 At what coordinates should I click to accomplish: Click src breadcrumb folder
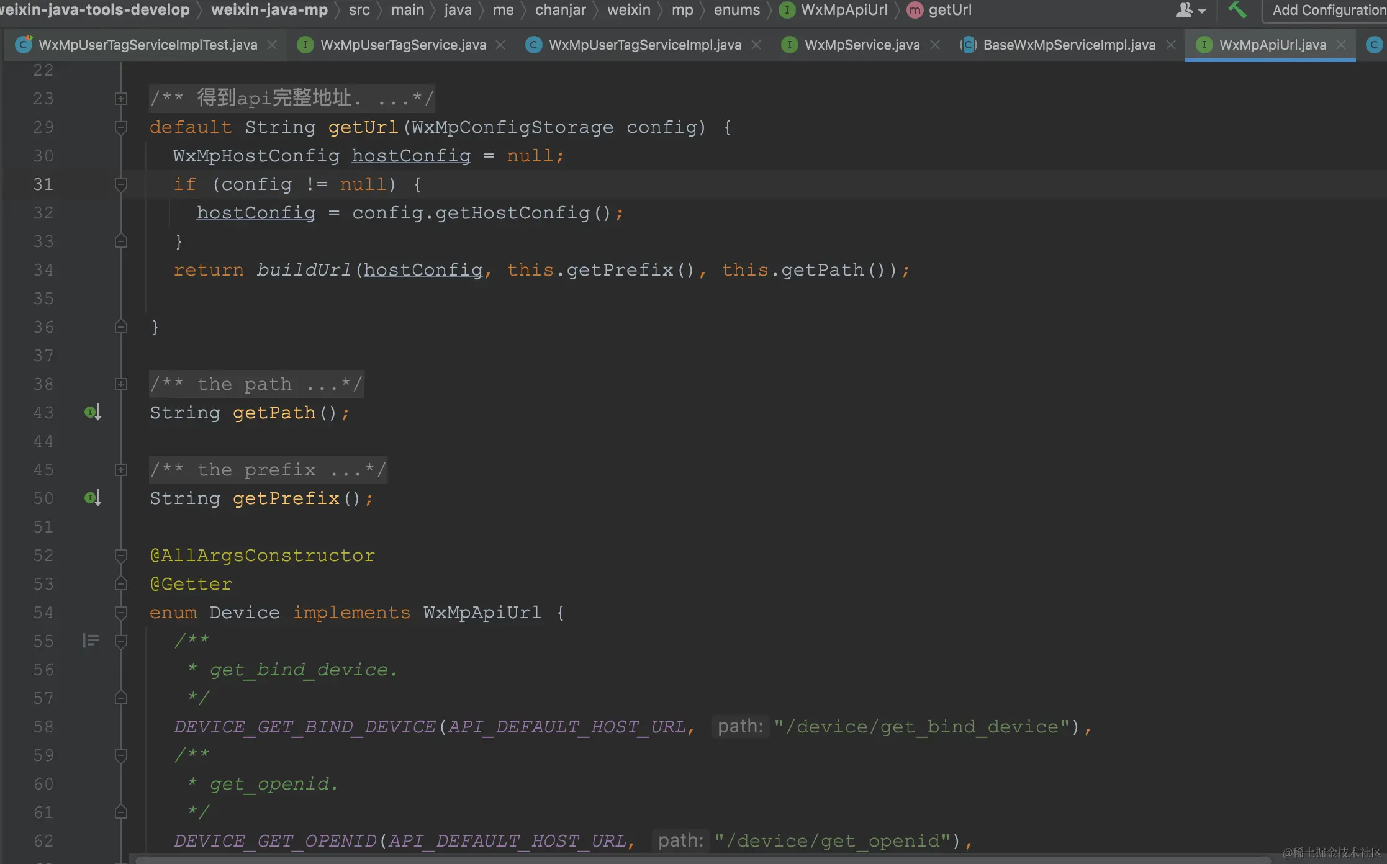click(x=359, y=10)
